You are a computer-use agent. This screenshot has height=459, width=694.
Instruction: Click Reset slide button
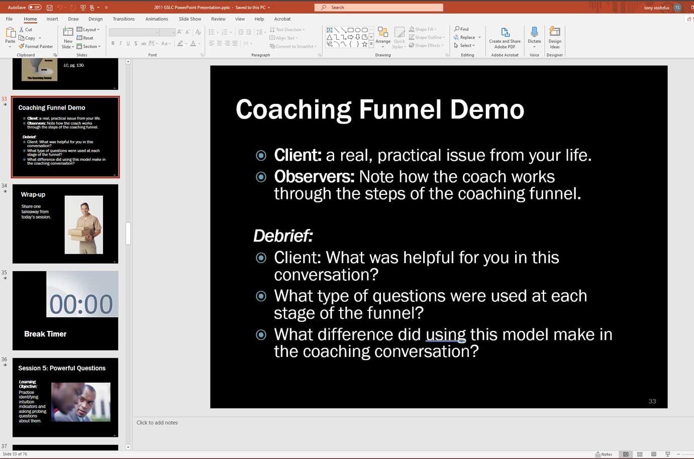(85, 38)
